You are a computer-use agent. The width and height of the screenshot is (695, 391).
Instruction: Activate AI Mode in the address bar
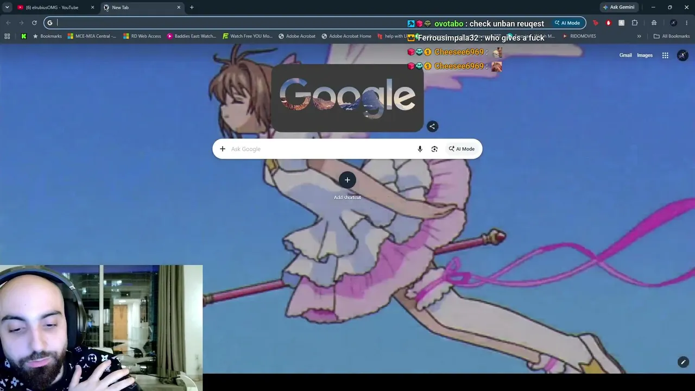[x=567, y=23]
